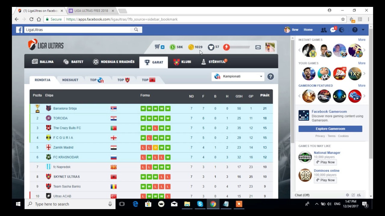Click team name FC KRASNODAR
The image size is (385, 216).
tap(66, 157)
